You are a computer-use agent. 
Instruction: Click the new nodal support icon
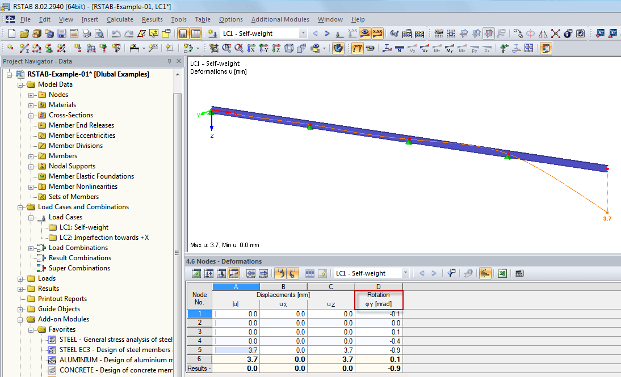point(49,48)
